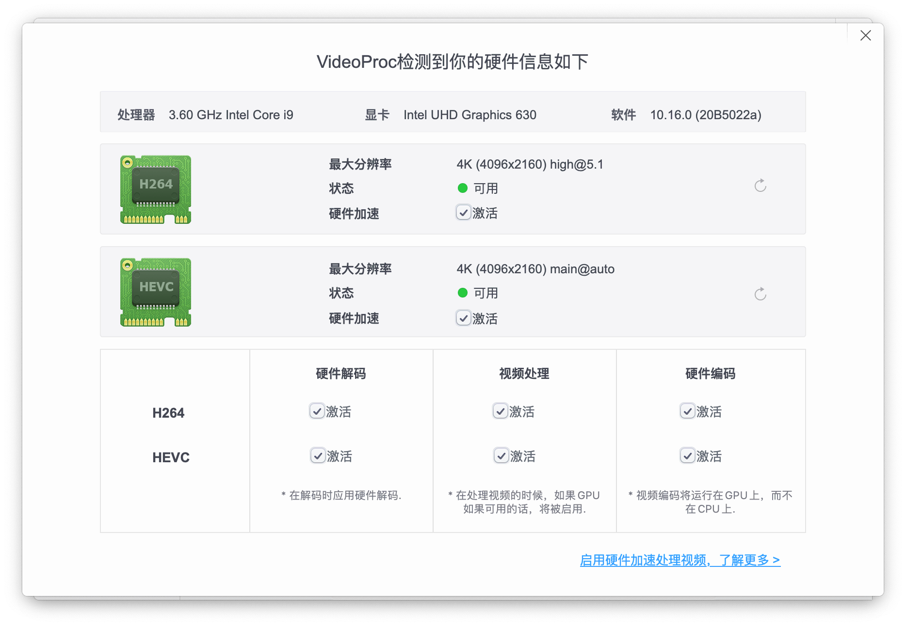Toggle HEVC hardware decoding (硬件解码) checkbox

318,456
